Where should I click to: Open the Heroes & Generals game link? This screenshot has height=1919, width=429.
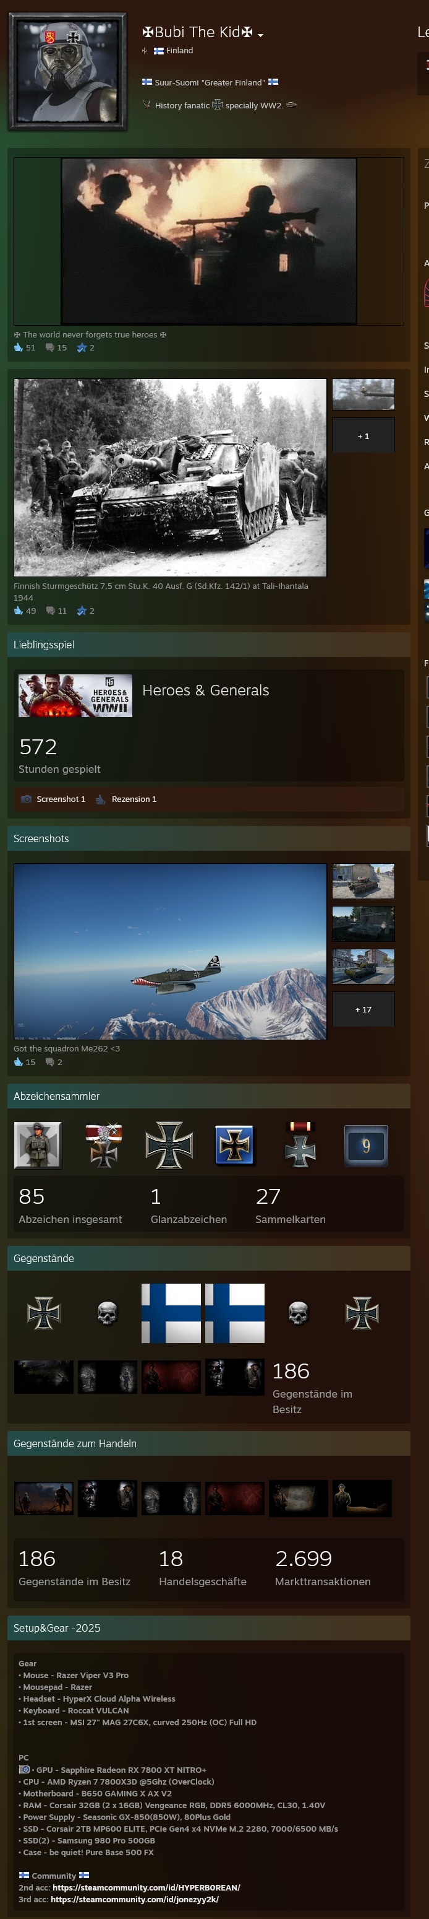click(205, 690)
